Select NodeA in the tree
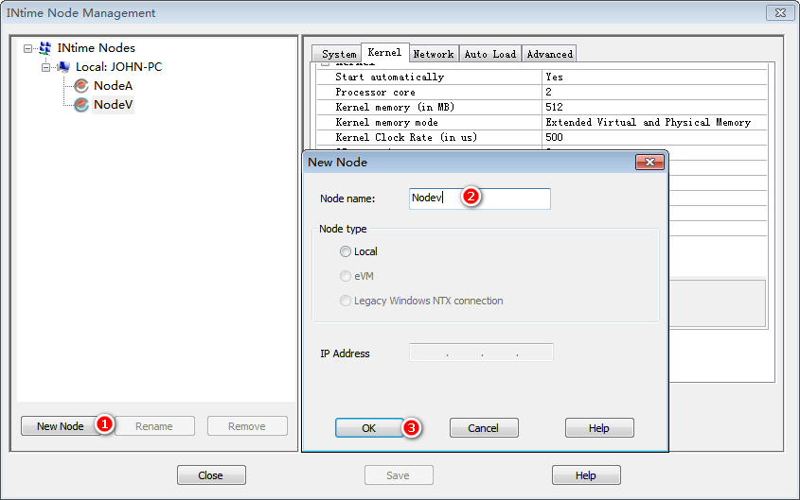The width and height of the screenshot is (800, 500). (x=113, y=86)
